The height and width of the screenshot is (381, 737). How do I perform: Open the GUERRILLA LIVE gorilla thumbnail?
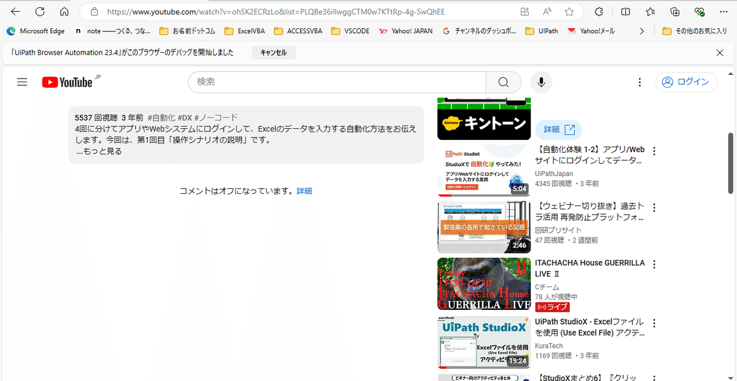[x=484, y=284]
